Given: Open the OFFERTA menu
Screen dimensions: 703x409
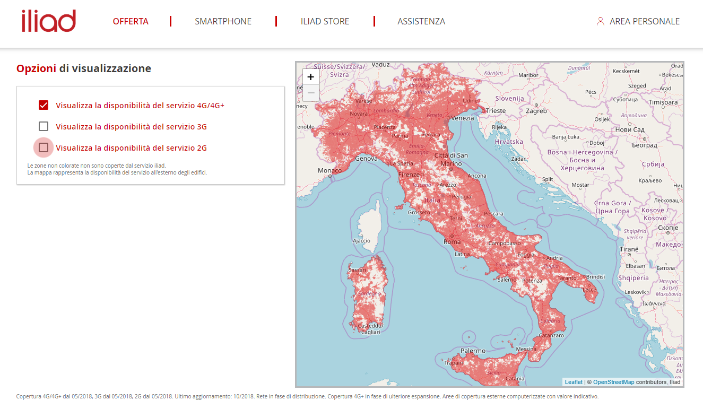Looking at the screenshot, I should point(131,21).
